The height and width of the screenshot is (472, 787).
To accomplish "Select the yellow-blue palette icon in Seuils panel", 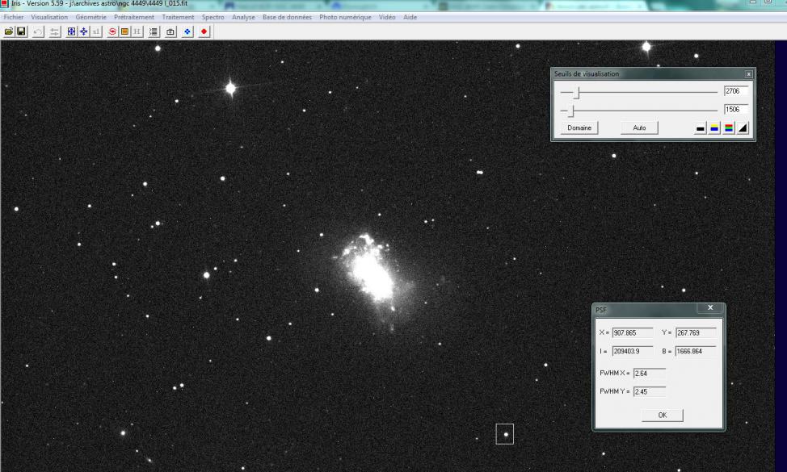I will (x=714, y=128).
